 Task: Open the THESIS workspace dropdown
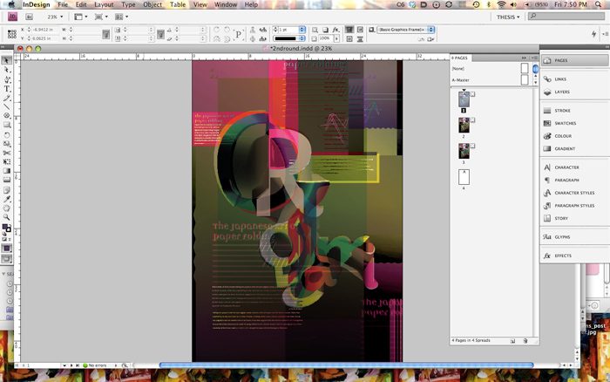point(508,17)
